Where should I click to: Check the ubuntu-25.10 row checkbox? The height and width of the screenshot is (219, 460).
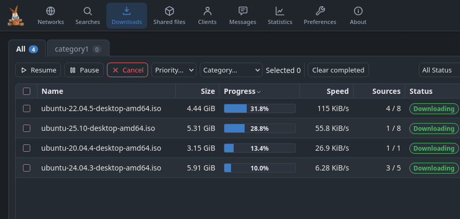click(x=27, y=128)
